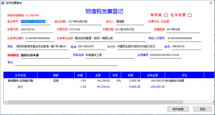Click the app icon in the title bar
215x115 pixels.
(x=3, y=3)
